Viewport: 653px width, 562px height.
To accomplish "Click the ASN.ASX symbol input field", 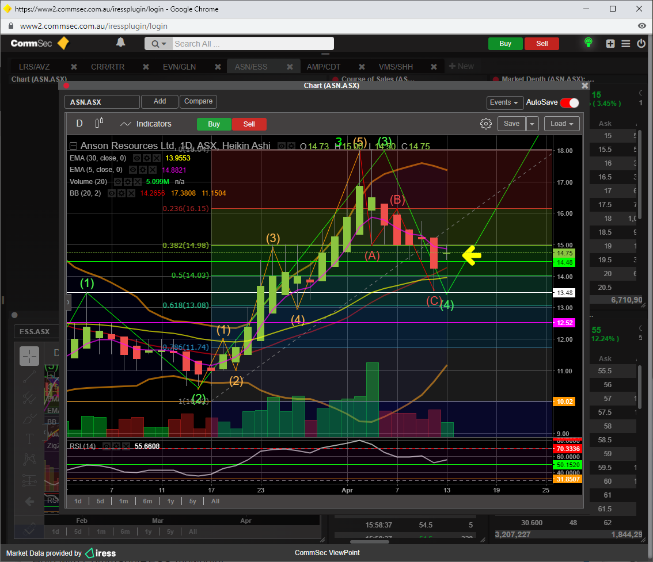I will [102, 102].
